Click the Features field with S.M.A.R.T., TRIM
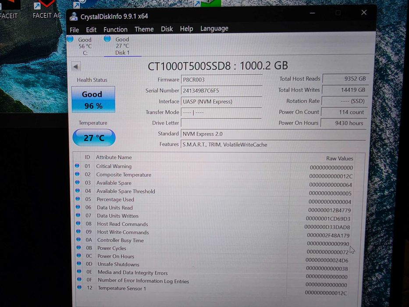The image size is (409, 307). click(273, 145)
